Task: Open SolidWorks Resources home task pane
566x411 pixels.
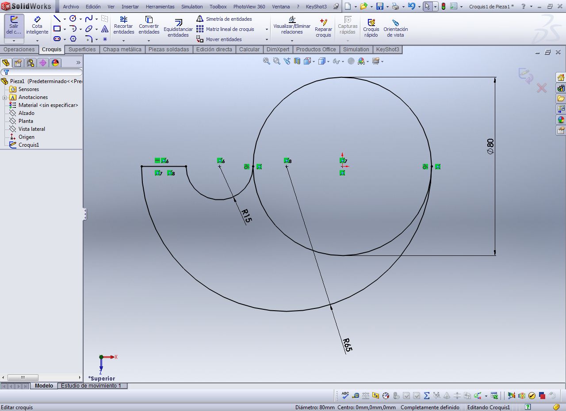Action: pos(561,77)
